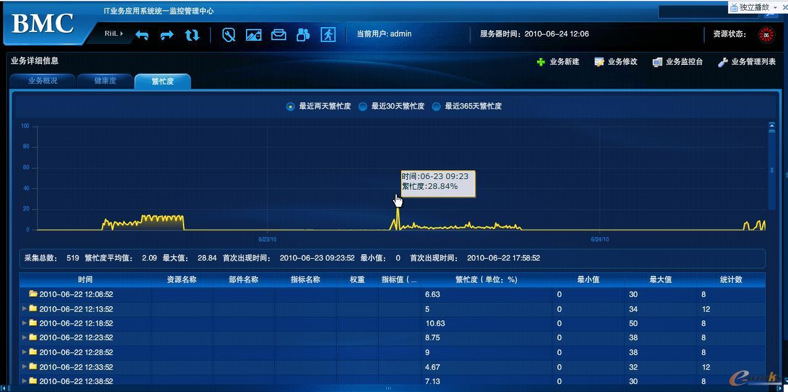Expand the 2010-06-22 12:33:52 table row
This screenshot has height=392, width=788.
pos(25,367)
